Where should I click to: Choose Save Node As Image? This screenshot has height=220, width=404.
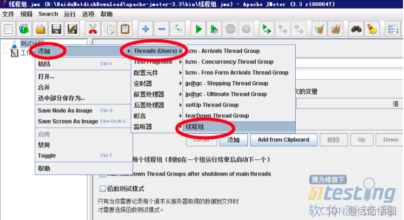(x=83, y=111)
